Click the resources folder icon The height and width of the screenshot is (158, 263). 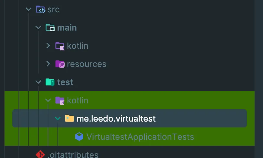[60, 64]
